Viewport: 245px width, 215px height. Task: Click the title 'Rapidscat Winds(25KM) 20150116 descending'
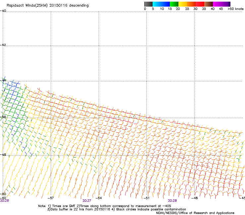[47, 6]
